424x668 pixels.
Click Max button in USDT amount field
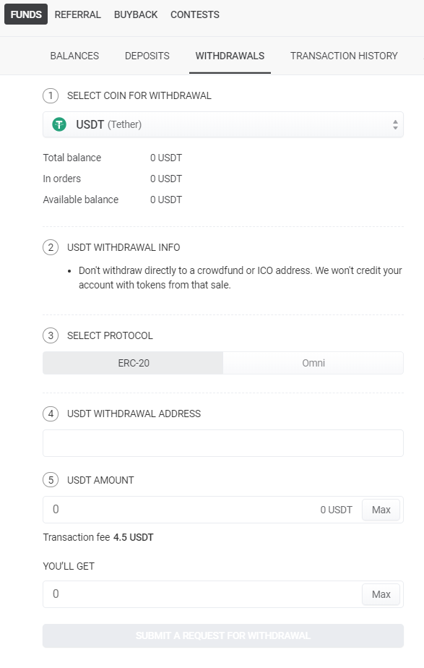click(x=381, y=510)
